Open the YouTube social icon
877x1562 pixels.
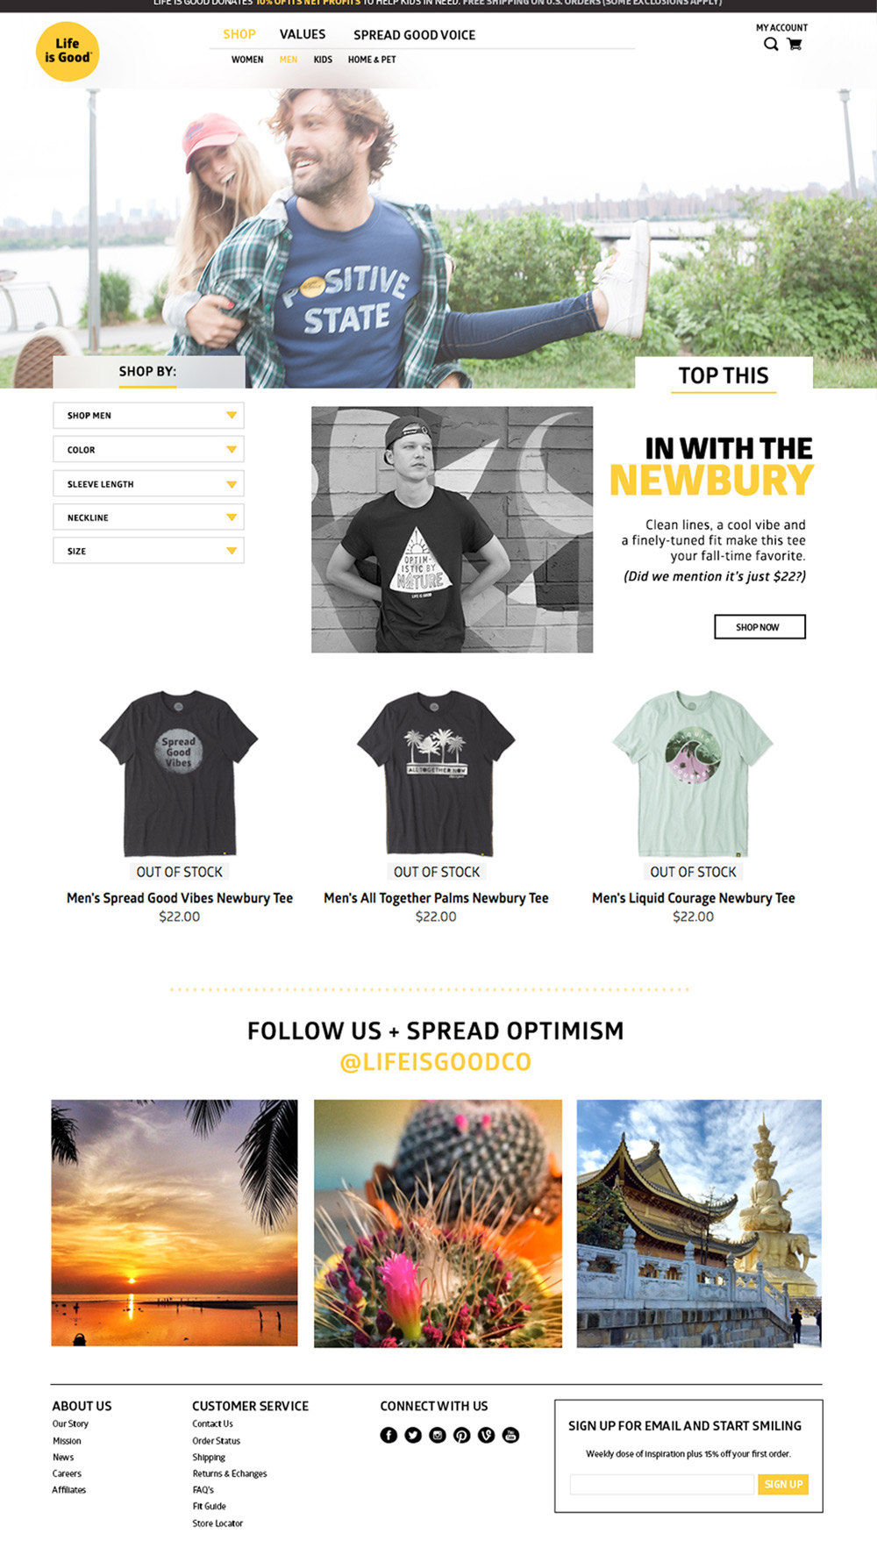pyautogui.click(x=510, y=1435)
